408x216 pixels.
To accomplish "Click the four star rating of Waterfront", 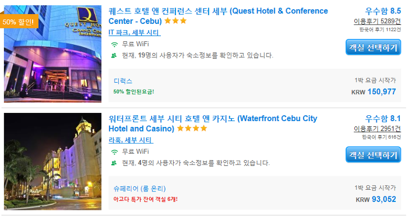I will tap(192, 129).
